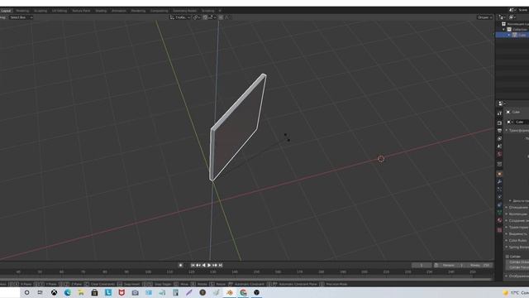Click the timeline end frame field showing 250

pyautogui.click(x=479, y=265)
